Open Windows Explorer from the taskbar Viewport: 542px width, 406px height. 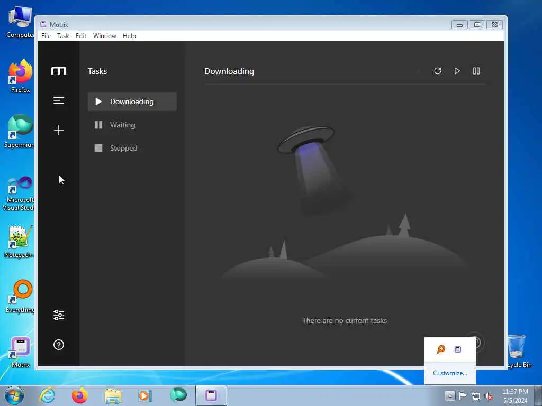[x=113, y=396]
